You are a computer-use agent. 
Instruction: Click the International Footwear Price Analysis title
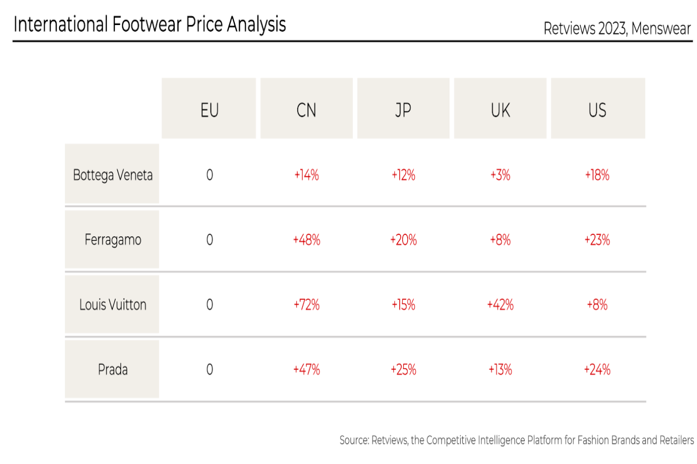tap(150, 25)
